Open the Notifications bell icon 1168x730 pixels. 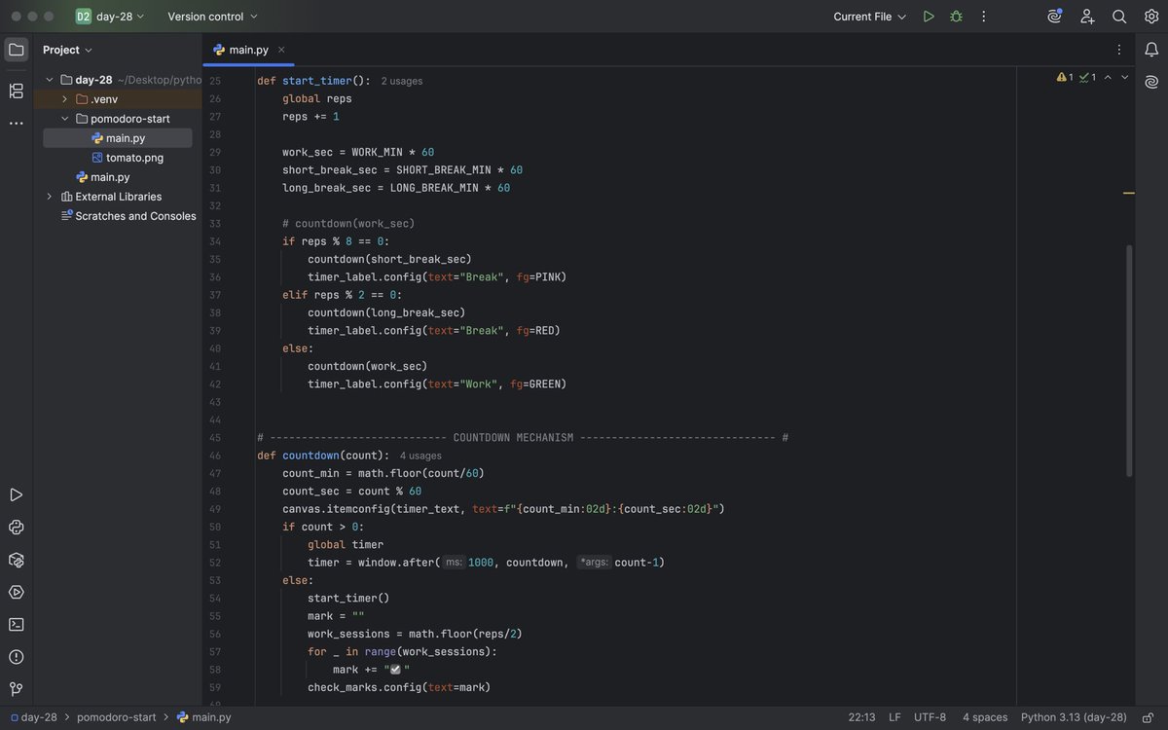click(x=1151, y=50)
